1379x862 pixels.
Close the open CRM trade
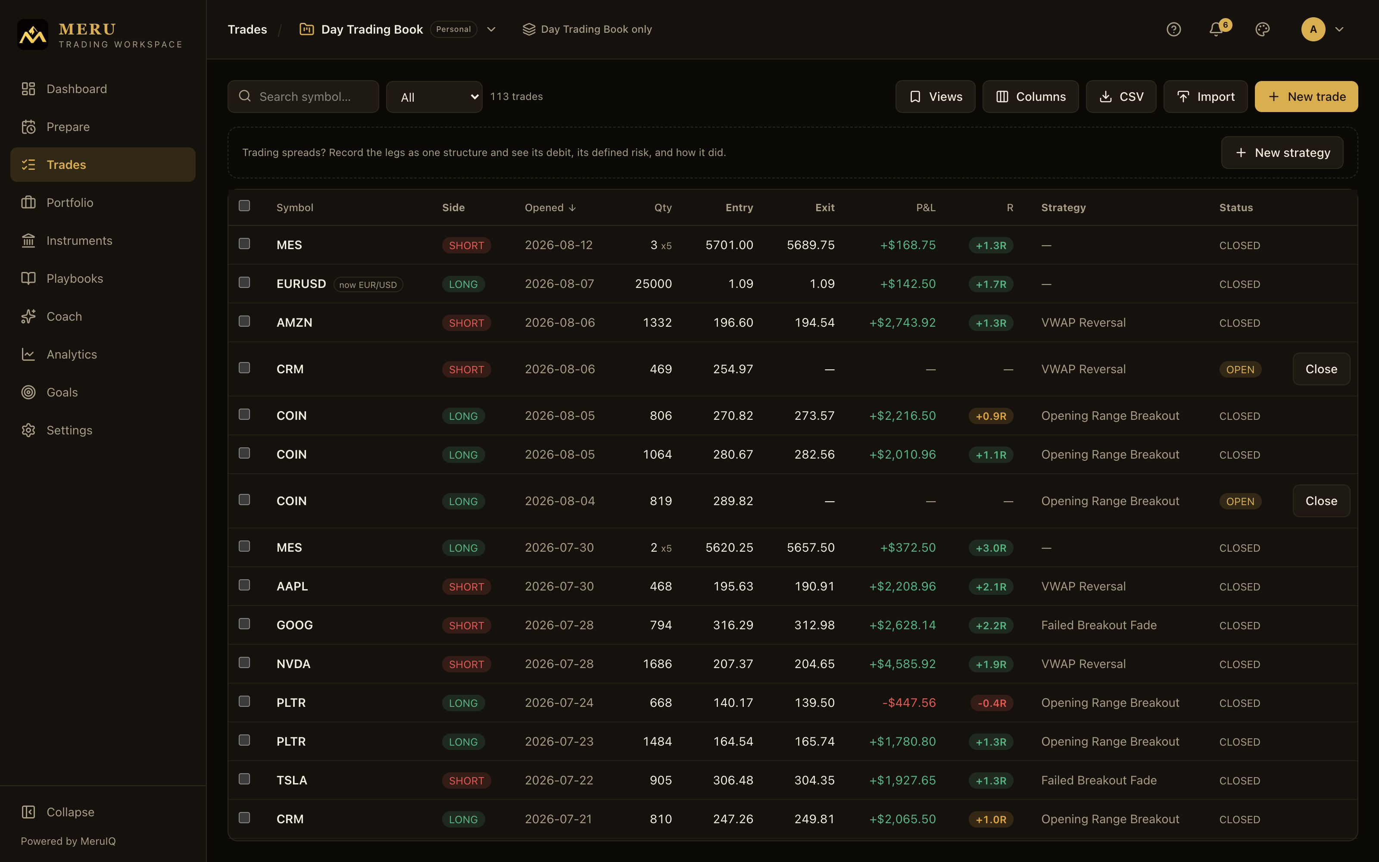pyautogui.click(x=1321, y=369)
